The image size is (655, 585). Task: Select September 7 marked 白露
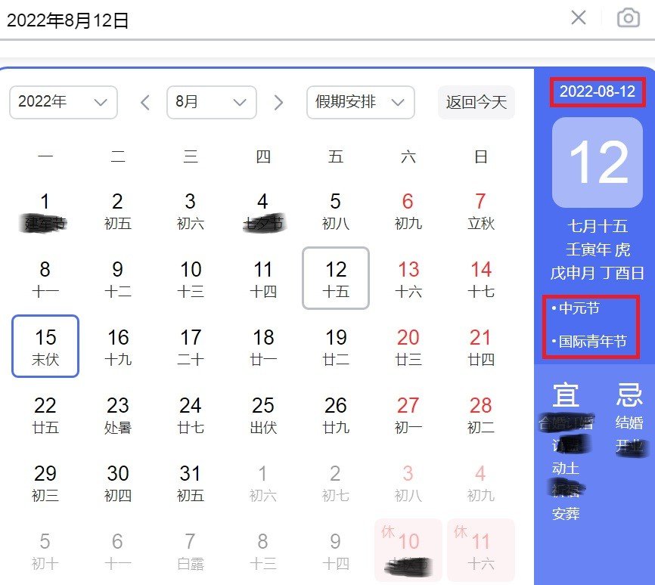pyautogui.click(x=190, y=550)
